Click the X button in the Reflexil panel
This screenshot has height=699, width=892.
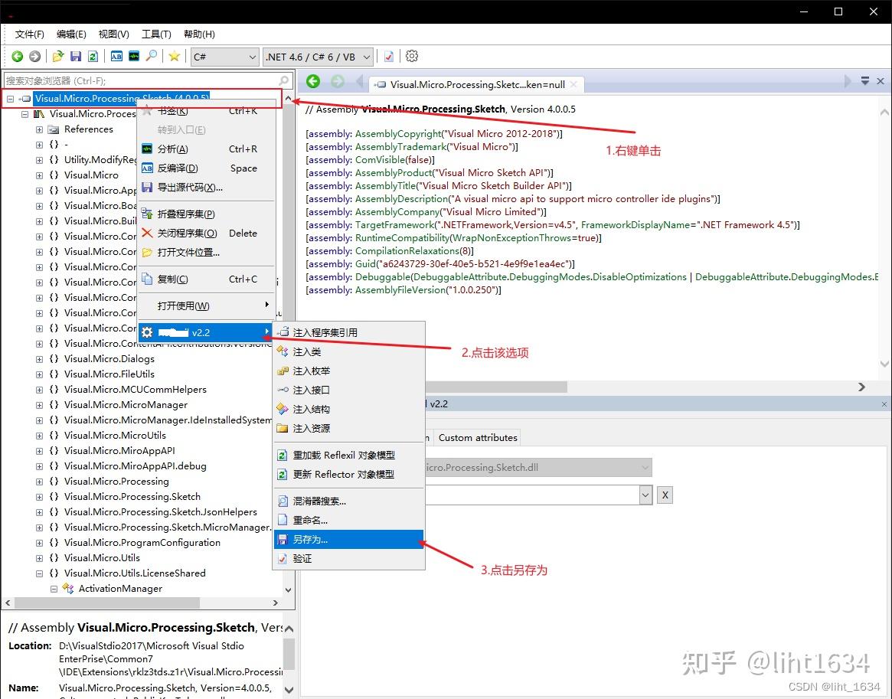(665, 495)
